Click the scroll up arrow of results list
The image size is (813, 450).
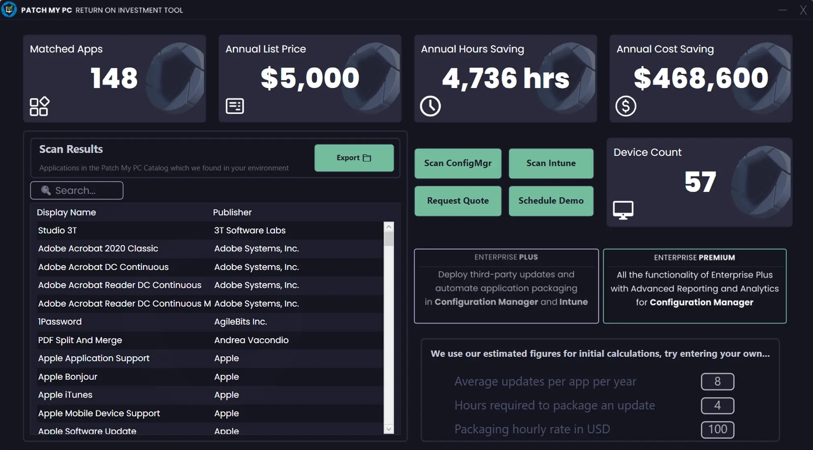click(x=389, y=227)
